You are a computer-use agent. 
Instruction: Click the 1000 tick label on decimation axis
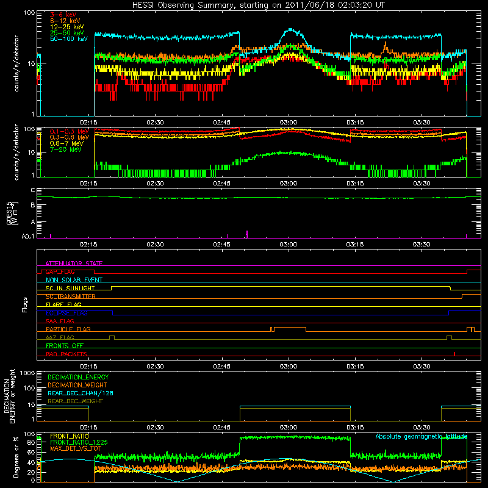click(x=27, y=373)
